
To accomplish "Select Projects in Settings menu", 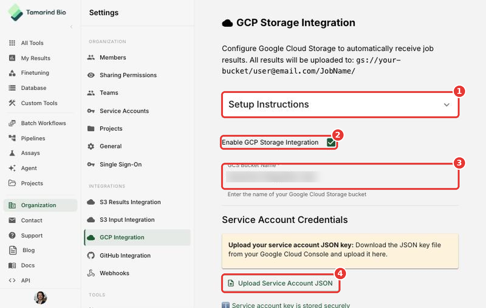I will click(x=137, y=128).
